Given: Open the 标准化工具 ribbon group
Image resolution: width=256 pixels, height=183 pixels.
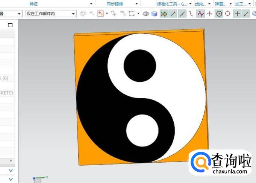Looking at the screenshot, I should tap(173, 4).
